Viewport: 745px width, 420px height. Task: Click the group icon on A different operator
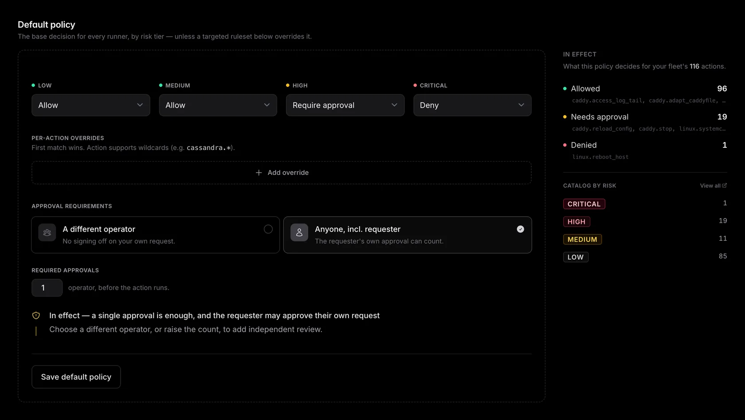pos(47,232)
